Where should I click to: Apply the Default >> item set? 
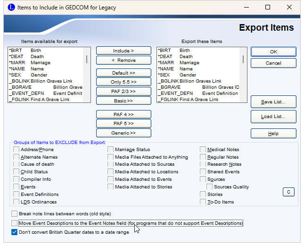pos(123,73)
